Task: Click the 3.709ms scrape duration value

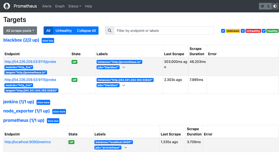Action: tap(194, 142)
